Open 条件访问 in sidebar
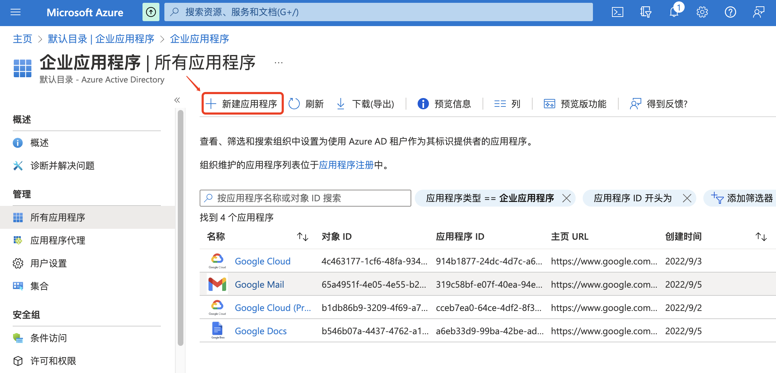776x373 pixels. (x=87, y=338)
